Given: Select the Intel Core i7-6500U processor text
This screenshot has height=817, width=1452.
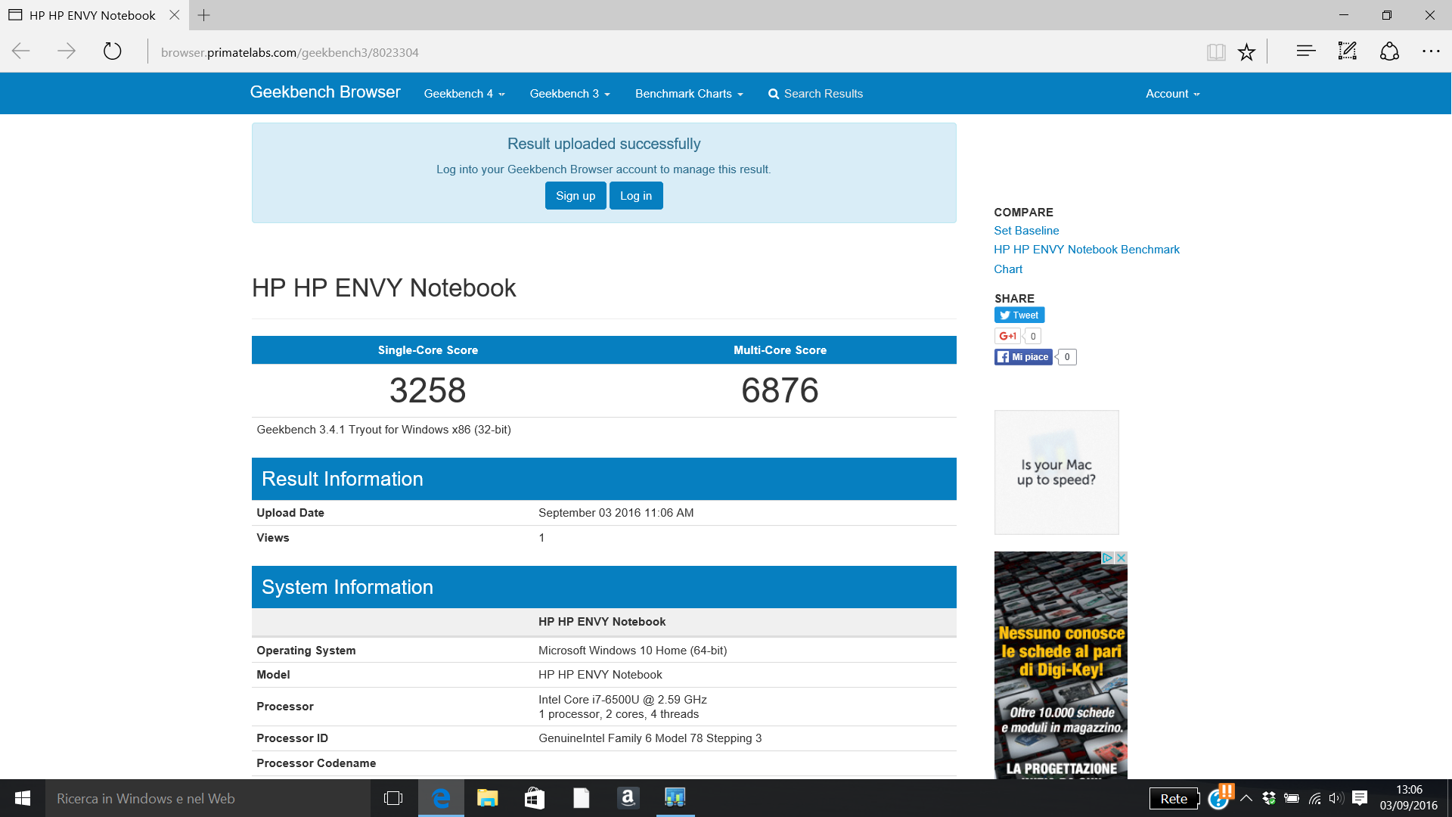Looking at the screenshot, I should point(622,700).
